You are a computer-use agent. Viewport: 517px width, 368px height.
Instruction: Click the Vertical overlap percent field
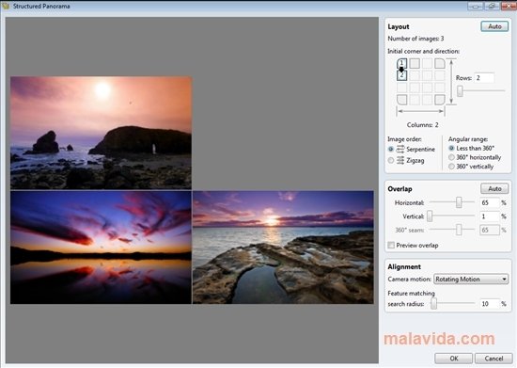(x=490, y=216)
